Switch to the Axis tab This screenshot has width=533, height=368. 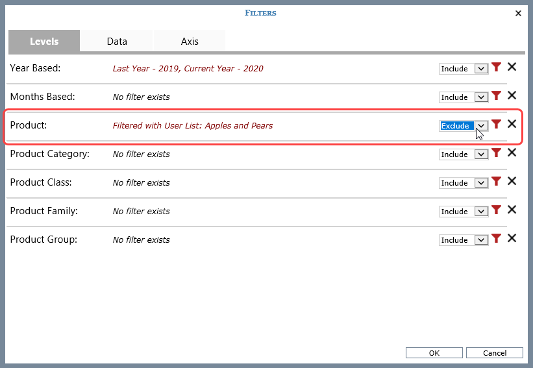pos(190,41)
